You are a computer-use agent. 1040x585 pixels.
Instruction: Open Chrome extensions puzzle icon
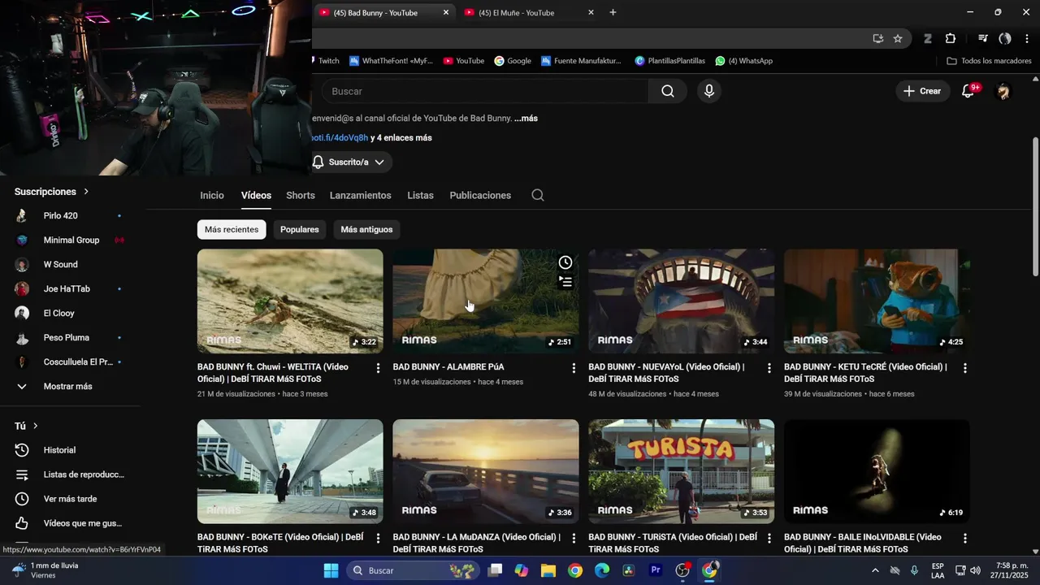(x=951, y=38)
